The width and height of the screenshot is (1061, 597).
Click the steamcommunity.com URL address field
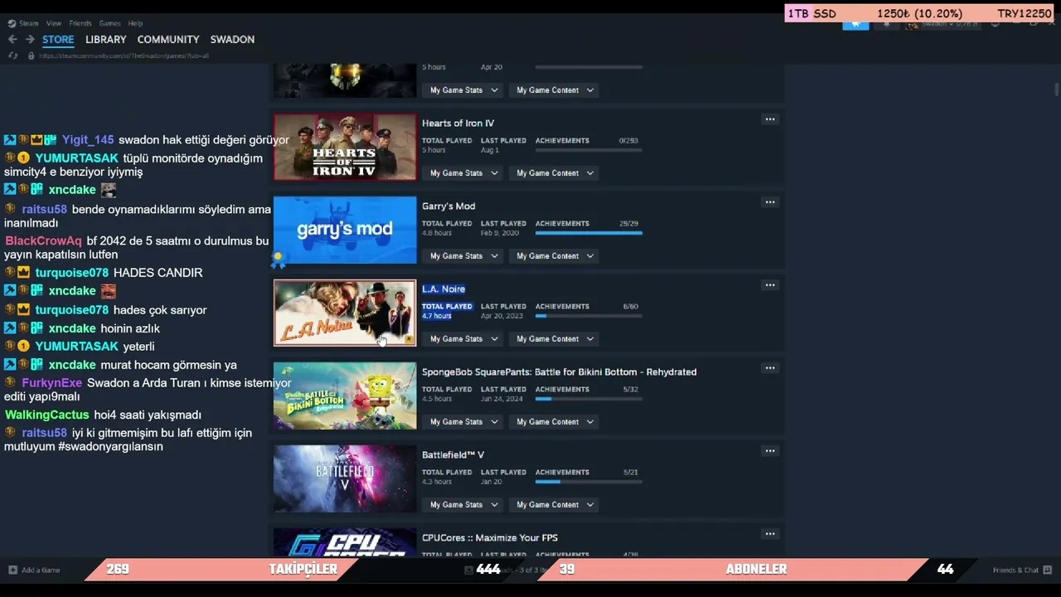tap(124, 56)
